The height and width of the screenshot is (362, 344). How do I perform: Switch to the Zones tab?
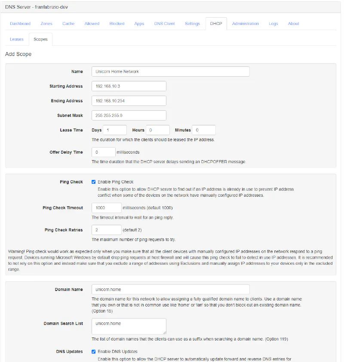coord(46,24)
